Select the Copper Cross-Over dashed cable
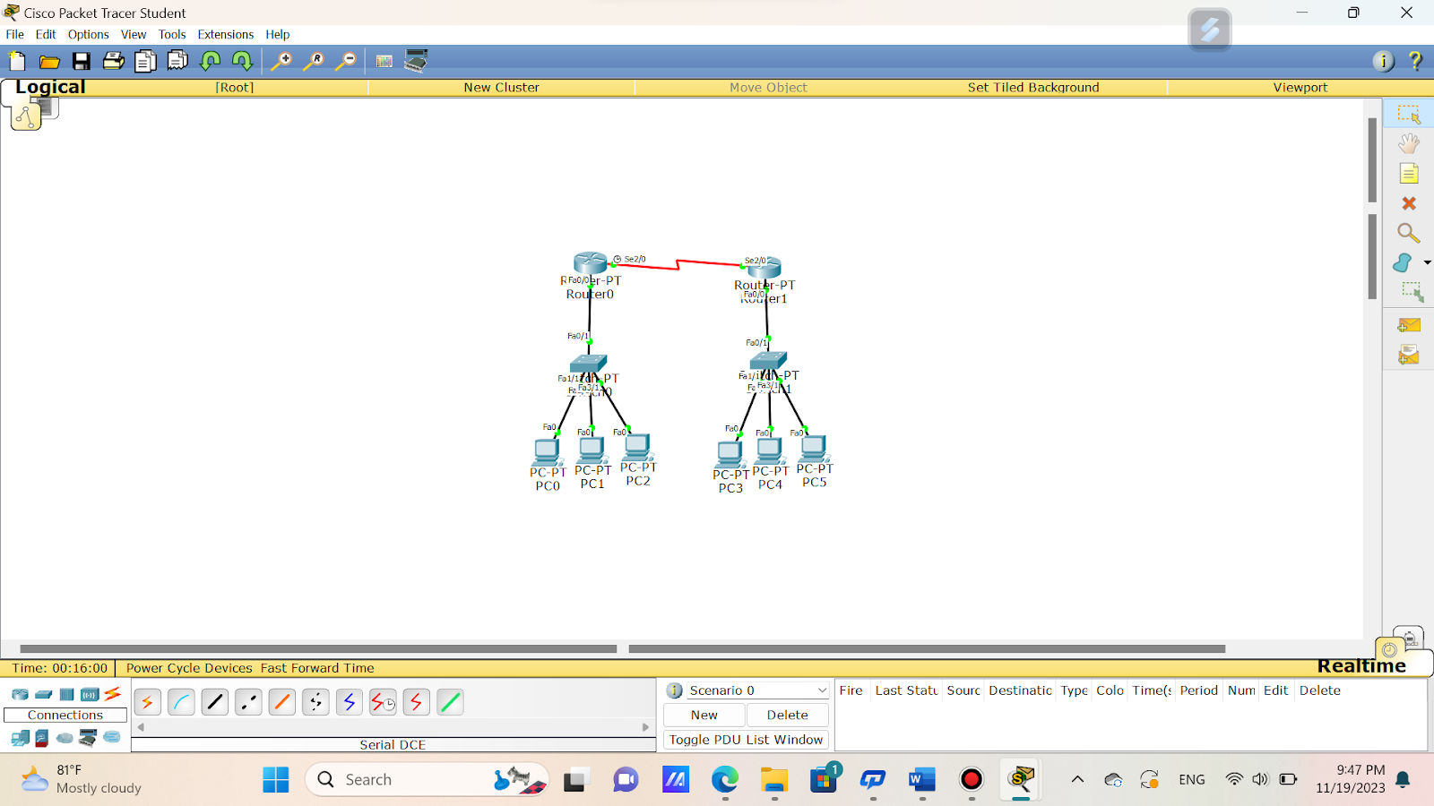 pyautogui.click(x=248, y=702)
